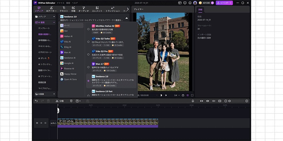Open ビデオクローン option
283x141 pixels.
click(x=45, y=52)
